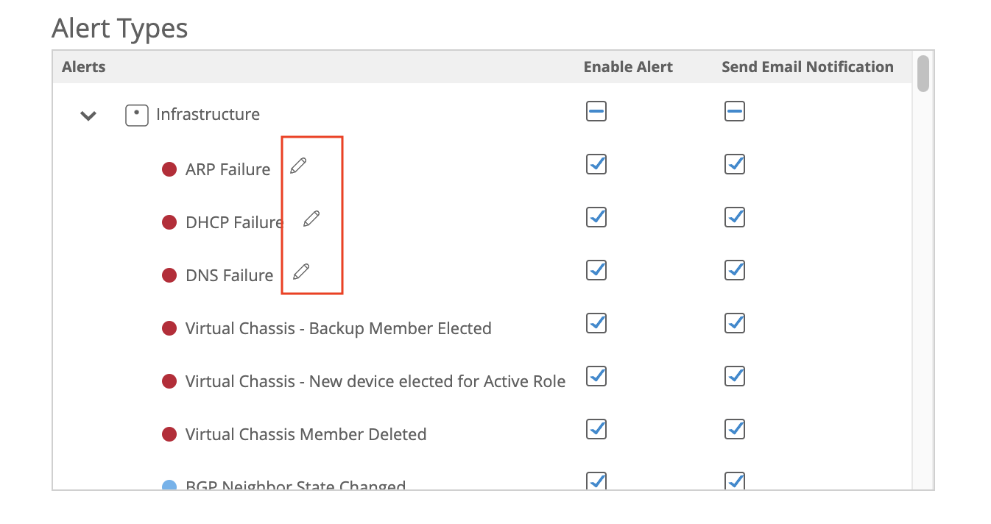Uncheck Enable Alert for DNS Failure

point(596,270)
